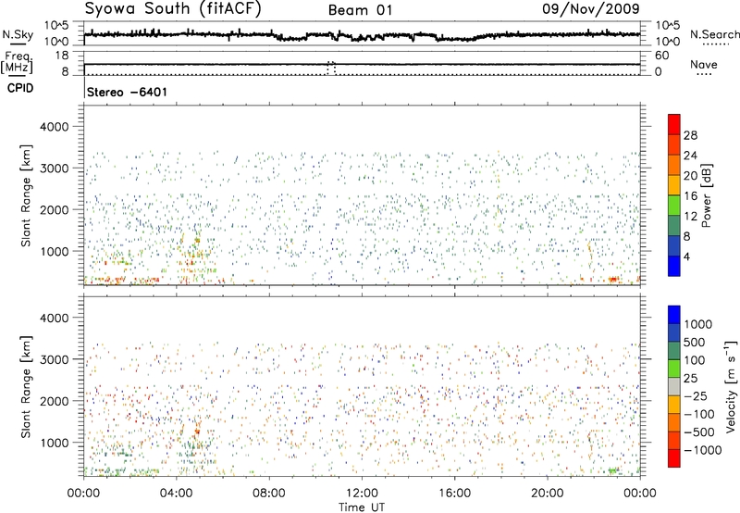Click the green velocity patch near 23:00 in the velocity panel
Screen dimensions: 740x513
(613, 470)
